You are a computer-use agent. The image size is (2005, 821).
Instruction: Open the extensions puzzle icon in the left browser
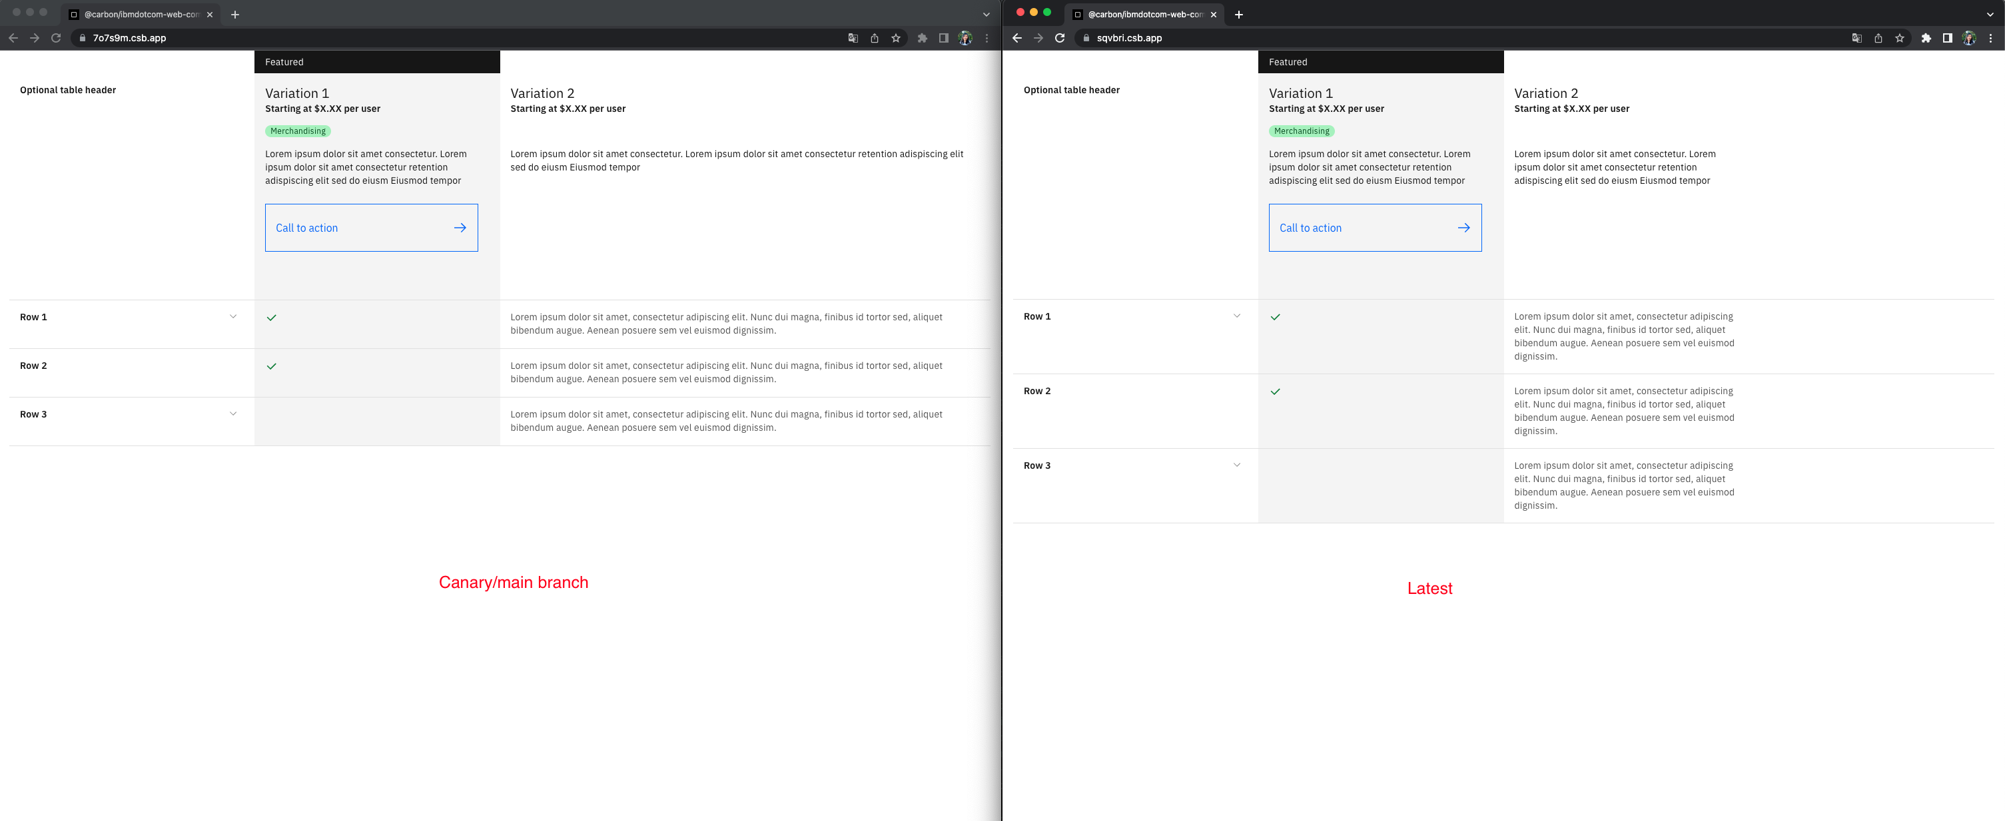[923, 38]
